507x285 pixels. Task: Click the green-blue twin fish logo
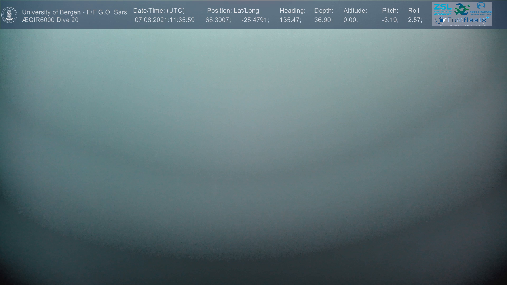pyautogui.click(x=462, y=9)
